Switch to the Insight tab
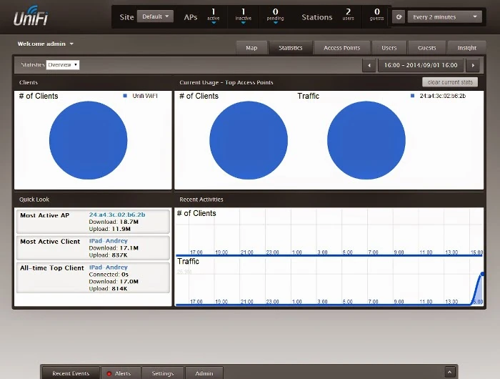 click(x=467, y=48)
